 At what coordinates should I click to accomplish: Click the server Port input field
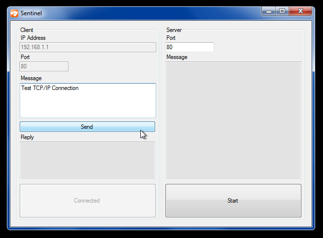coord(190,47)
